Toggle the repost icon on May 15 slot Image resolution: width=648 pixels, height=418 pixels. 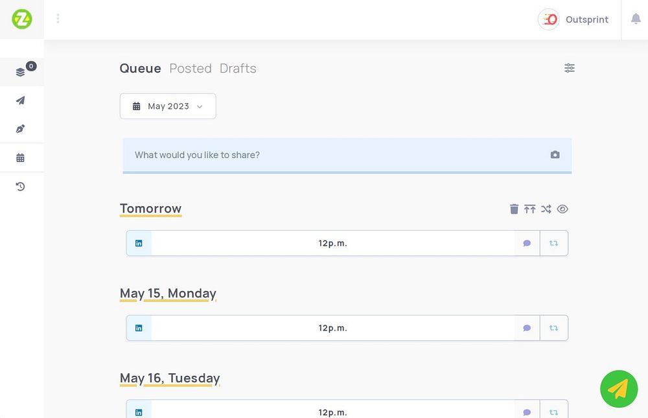(553, 328)
